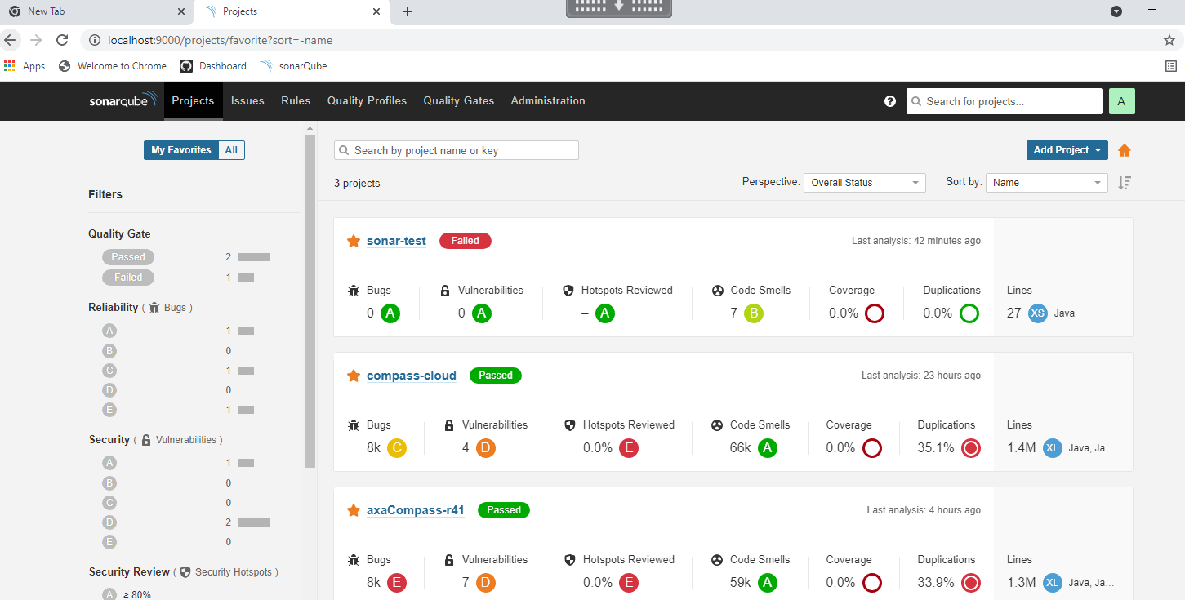Go back with browser back arrow
1185x600 pixels.
10,40
